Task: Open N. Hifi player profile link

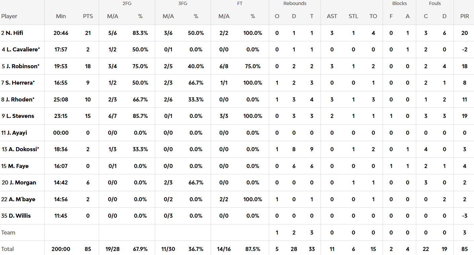Action: coord(14,33)
